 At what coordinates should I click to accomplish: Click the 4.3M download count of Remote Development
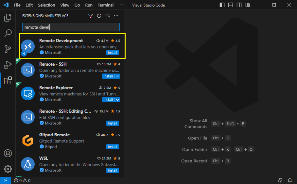[102, 41]
